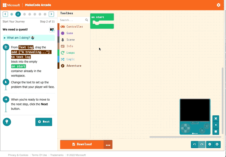226x157 pixels.
Task: Click the Next button
Action: 44,122
